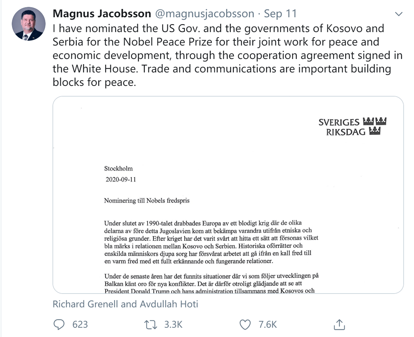Open Magnus Jacobsson's profile picture
414x337 pixels.
point(29,24)
